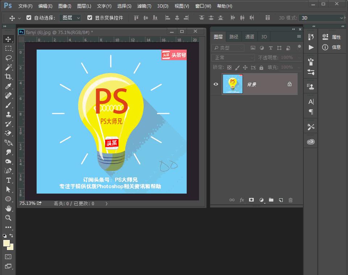Add a layer mask
This screenshot has height=275, width=348.
tap(251, 200)
